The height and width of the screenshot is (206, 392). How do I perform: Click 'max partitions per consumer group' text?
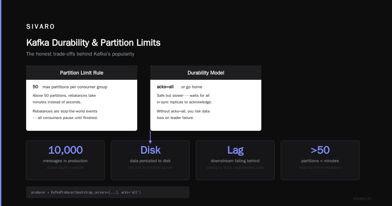pyautogui.click(x=75, y=87)
